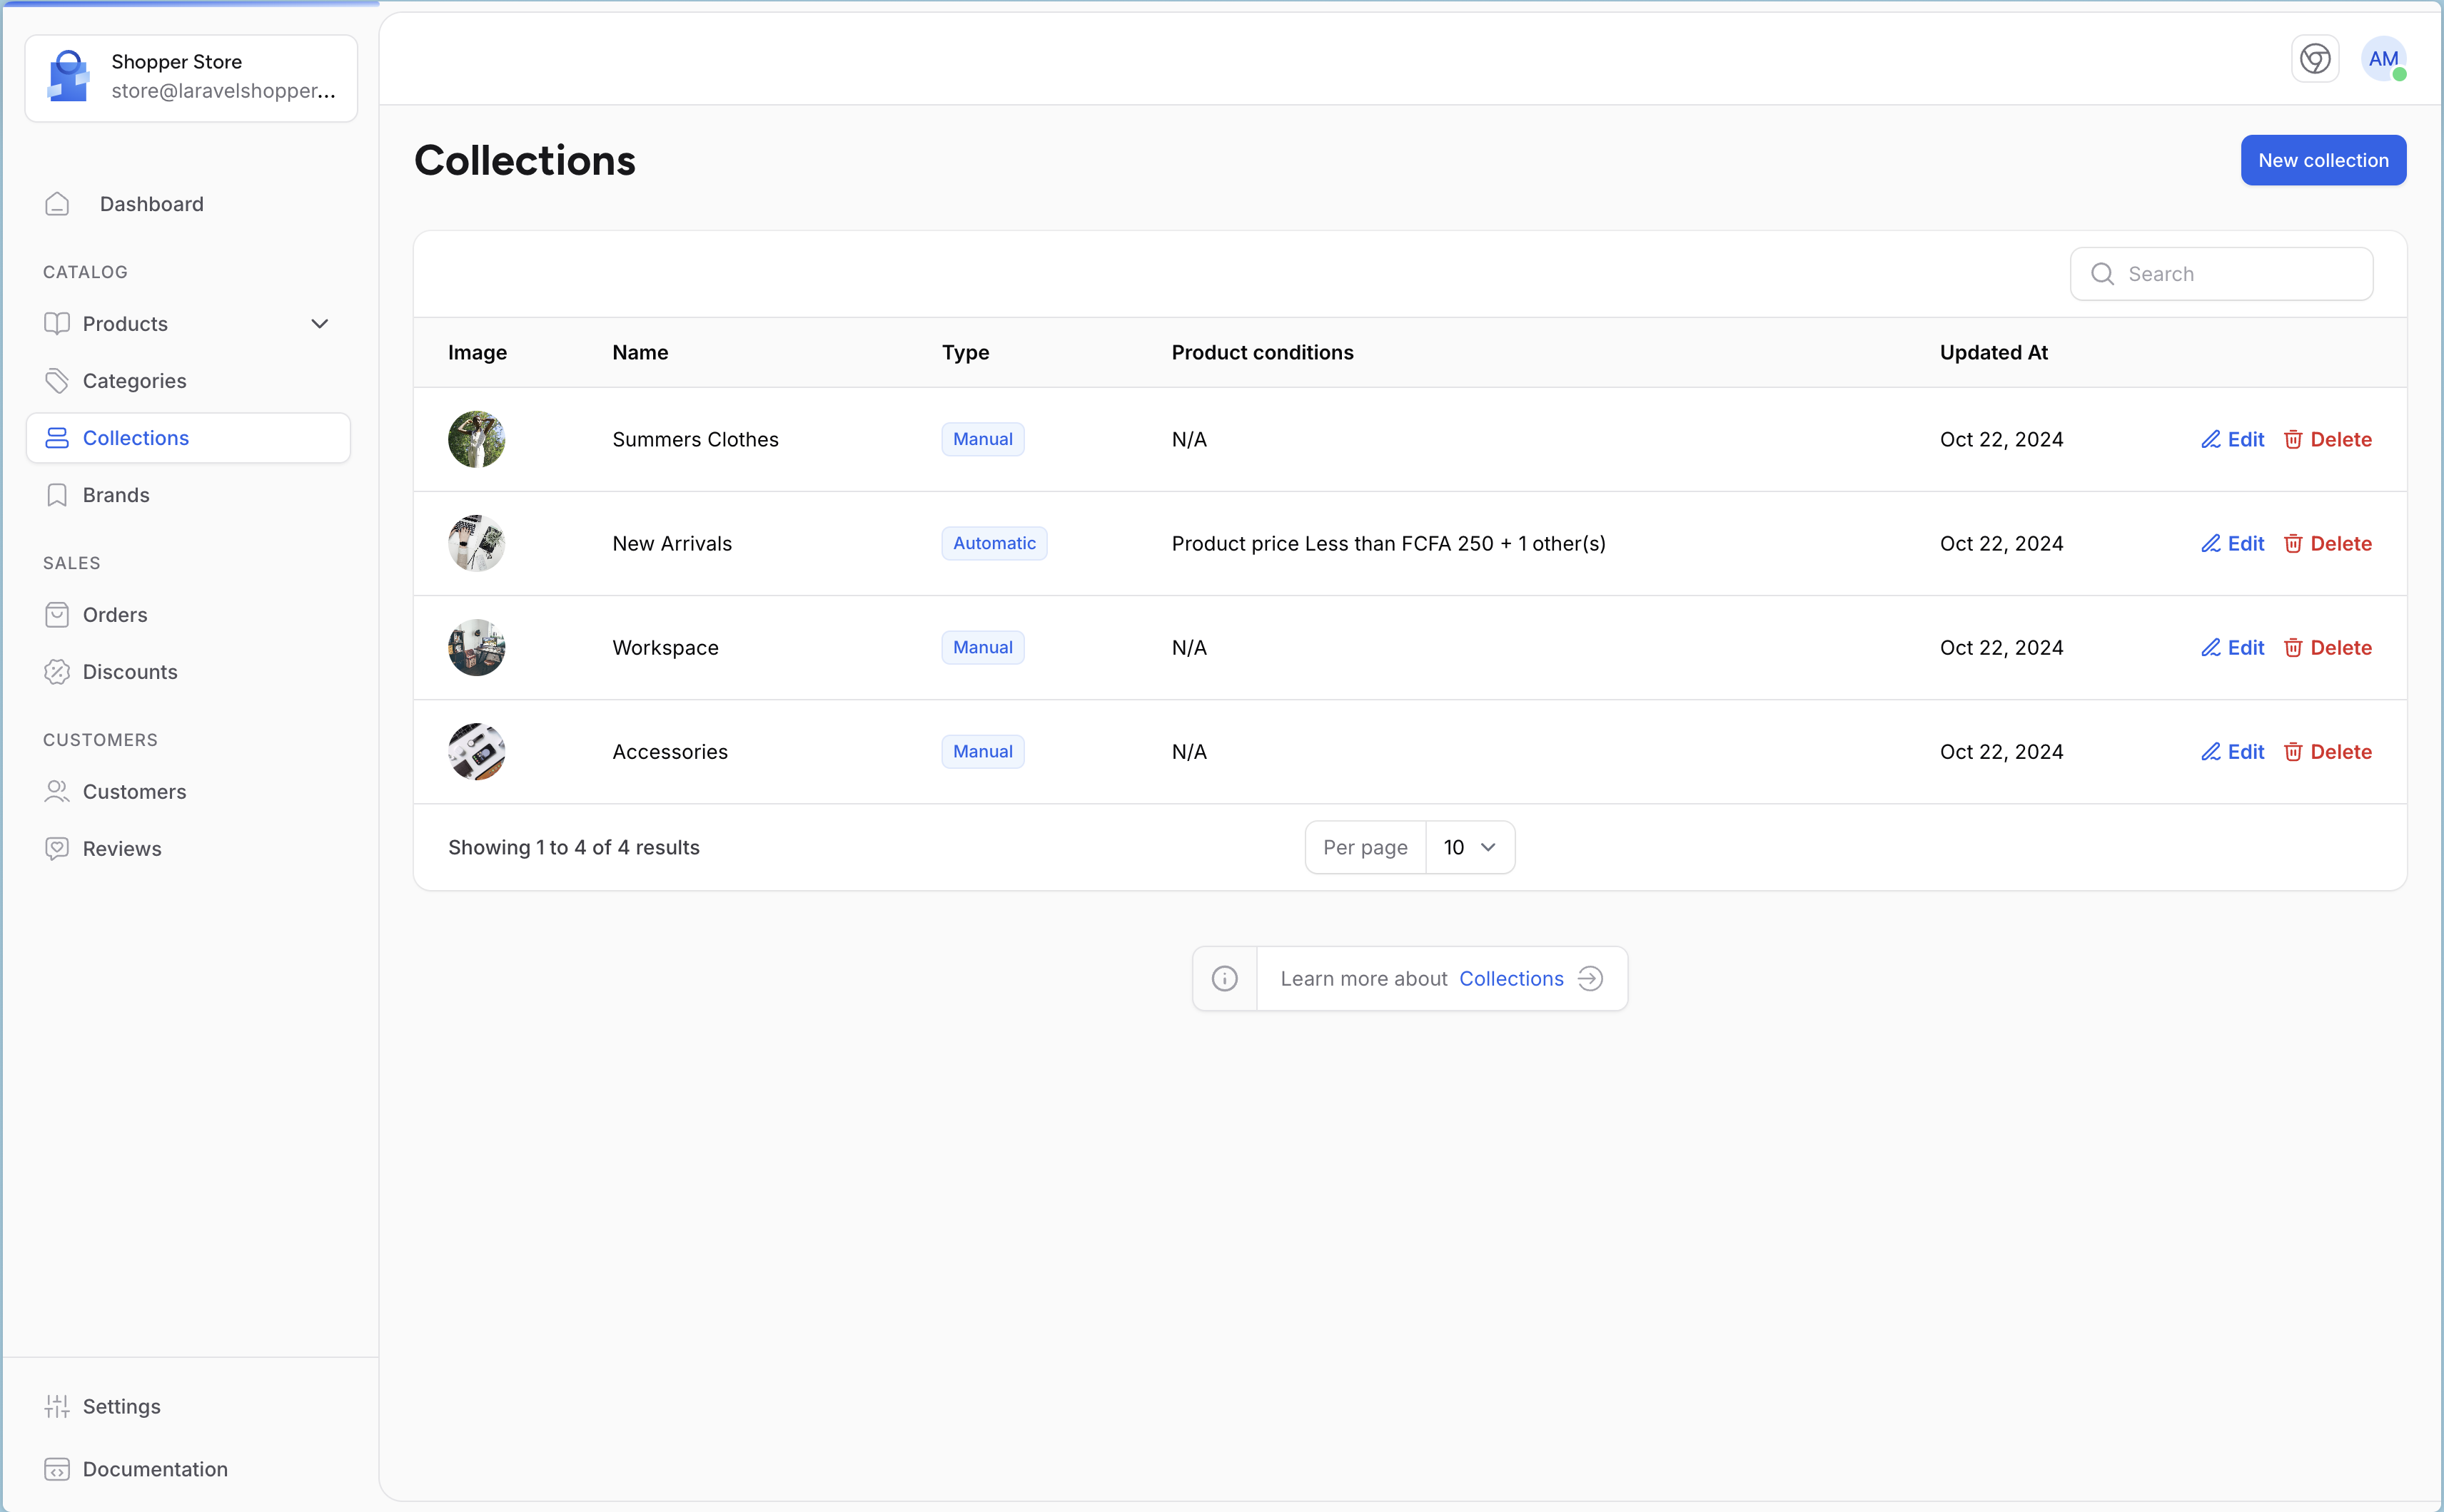Viewport: 2444px width, 1512px height.
Task: Click the Dashboard home icon
Action: 57,204
